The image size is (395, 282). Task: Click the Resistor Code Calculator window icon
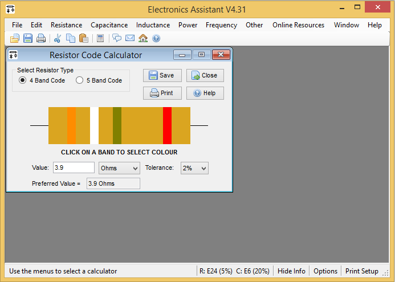[13, 55]
